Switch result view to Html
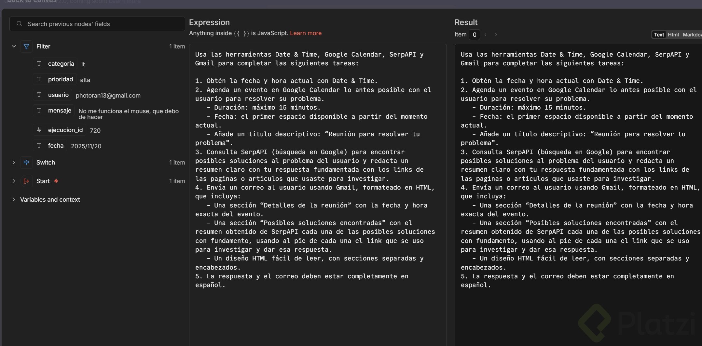702x346 pixels. [673, 34]
